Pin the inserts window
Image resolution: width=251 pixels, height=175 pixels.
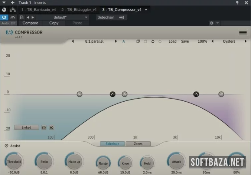pyautogui.click(x=237, y=3)
